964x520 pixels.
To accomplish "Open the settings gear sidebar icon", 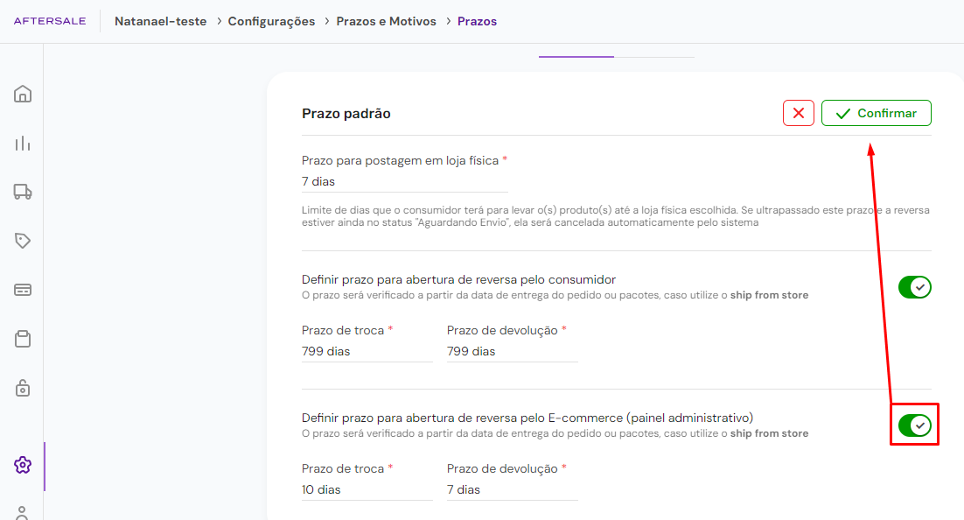I will point(23,465).
